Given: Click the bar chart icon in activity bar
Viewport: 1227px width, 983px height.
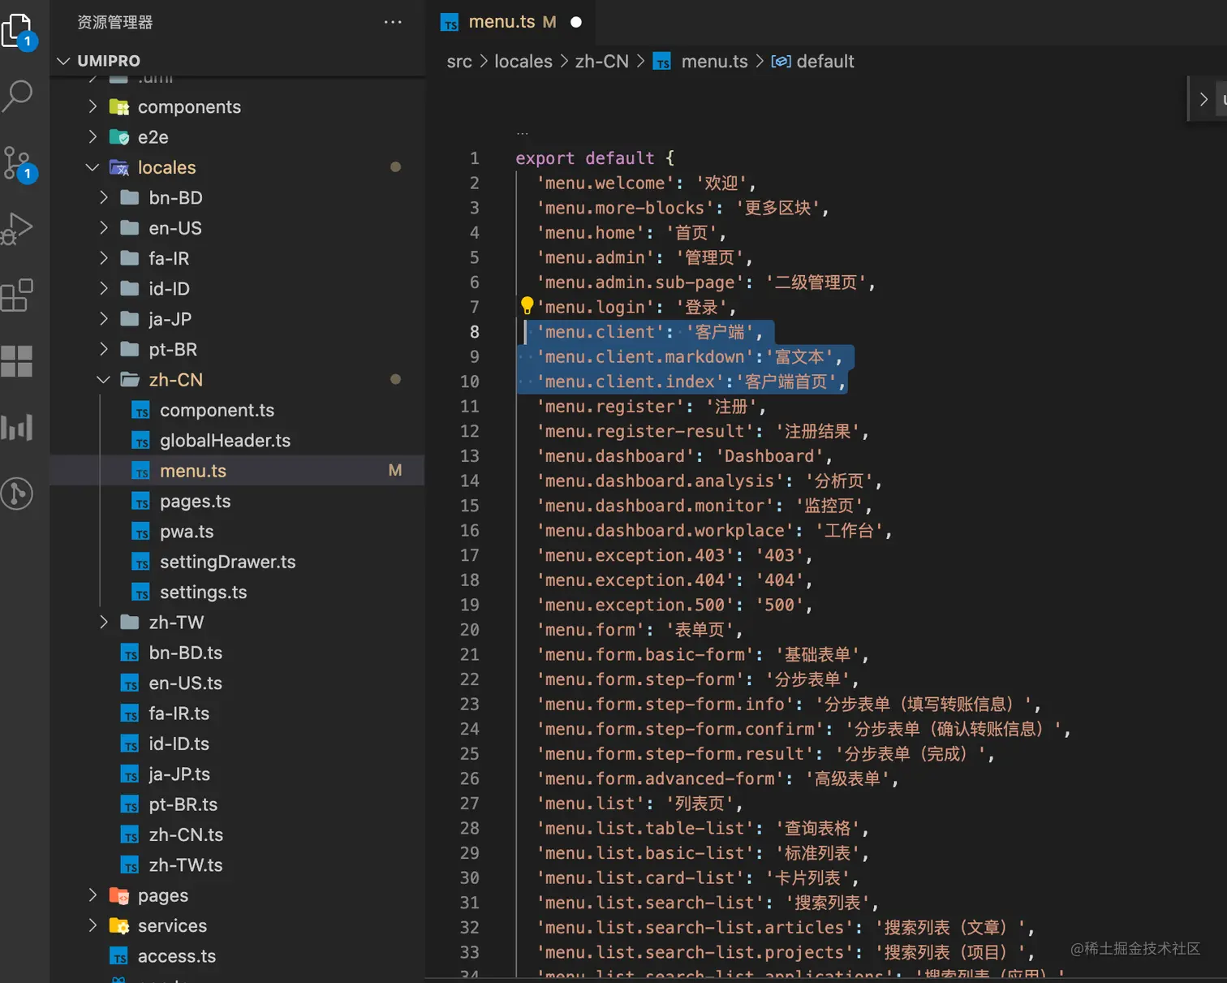Looking at the screenshot, I should click(x=17, y=427).
